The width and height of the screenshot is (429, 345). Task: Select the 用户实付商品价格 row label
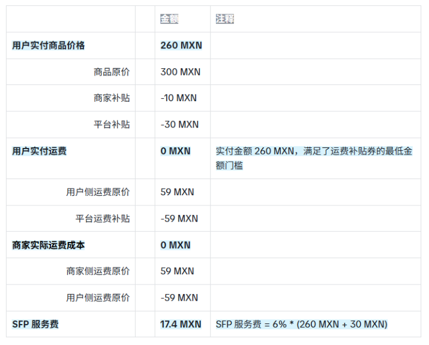(x=49, y=46)
